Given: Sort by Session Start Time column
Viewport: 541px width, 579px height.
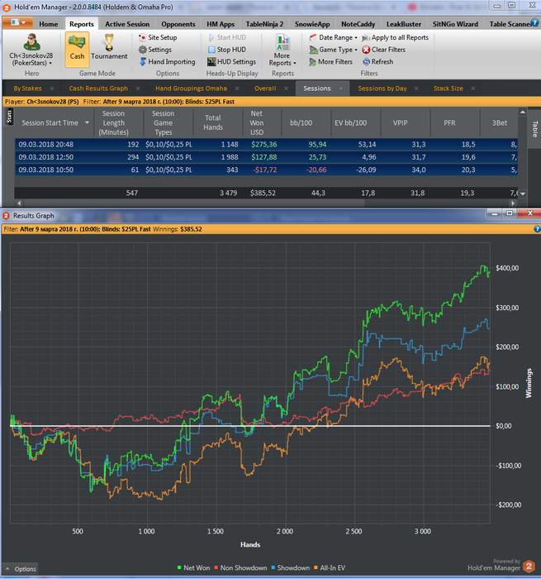Looking at the screenshot, I should 55,123.
